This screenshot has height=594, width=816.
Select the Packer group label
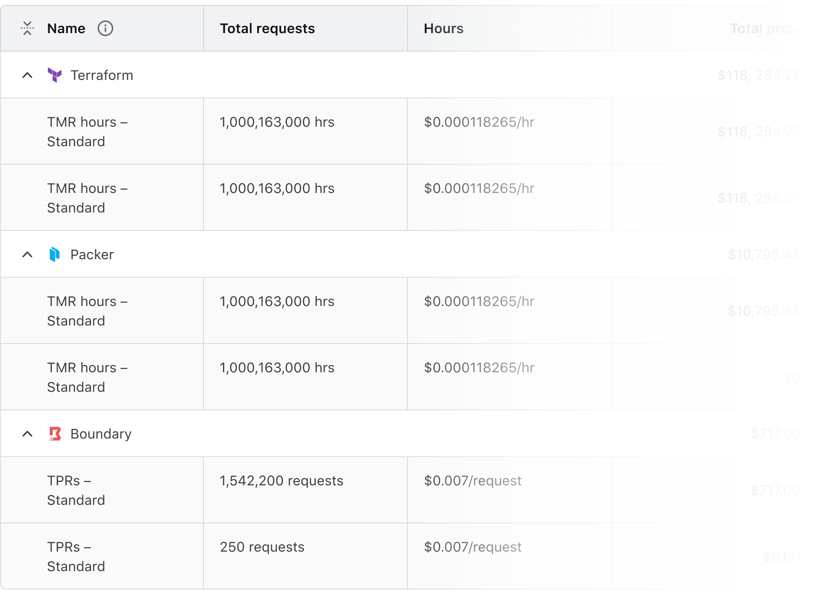(x=92, y=255)
